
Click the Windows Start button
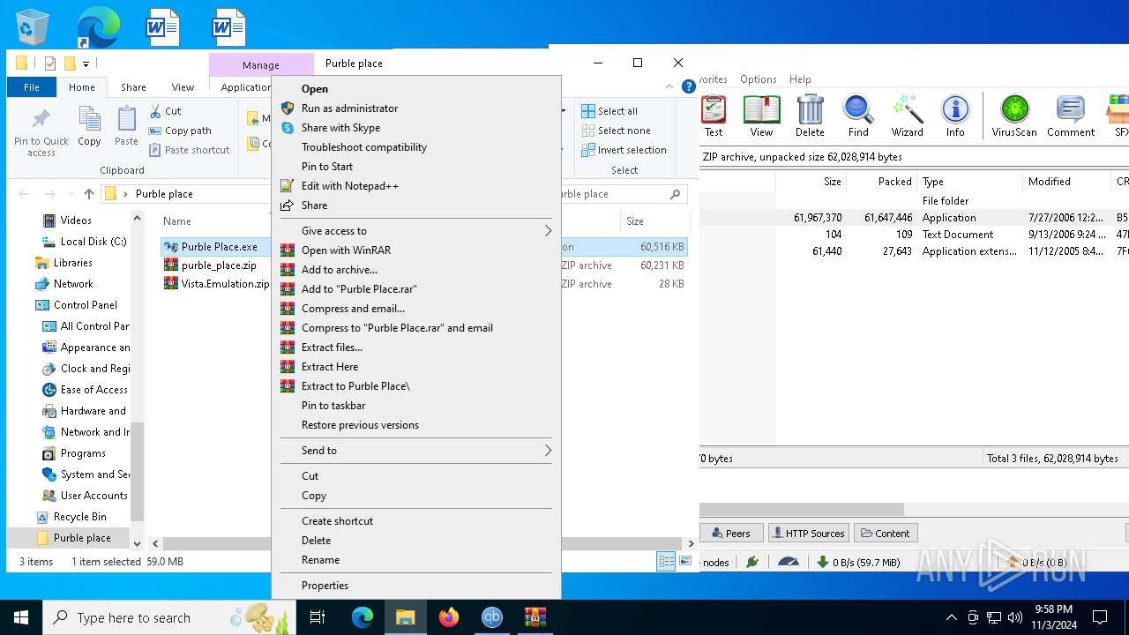pos(21,617)
